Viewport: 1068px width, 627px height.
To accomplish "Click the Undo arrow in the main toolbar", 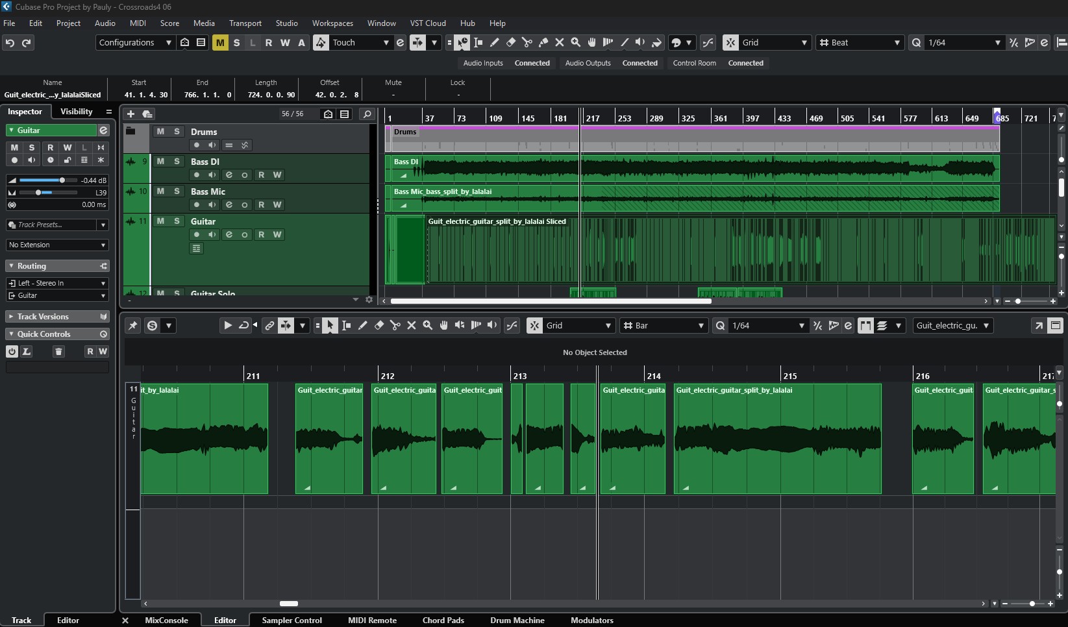I will click(x=10, y=42).
